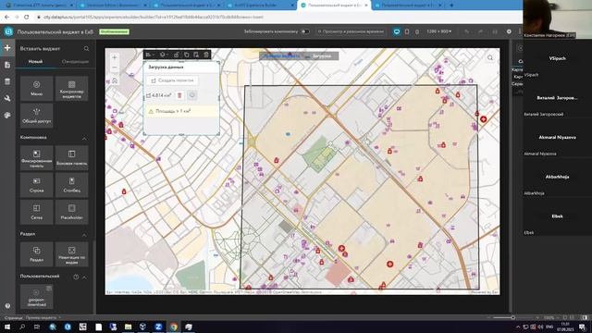Select the Widget Controller tile
The width and height of the screenshot is (592, 333).
click(72, 89)
